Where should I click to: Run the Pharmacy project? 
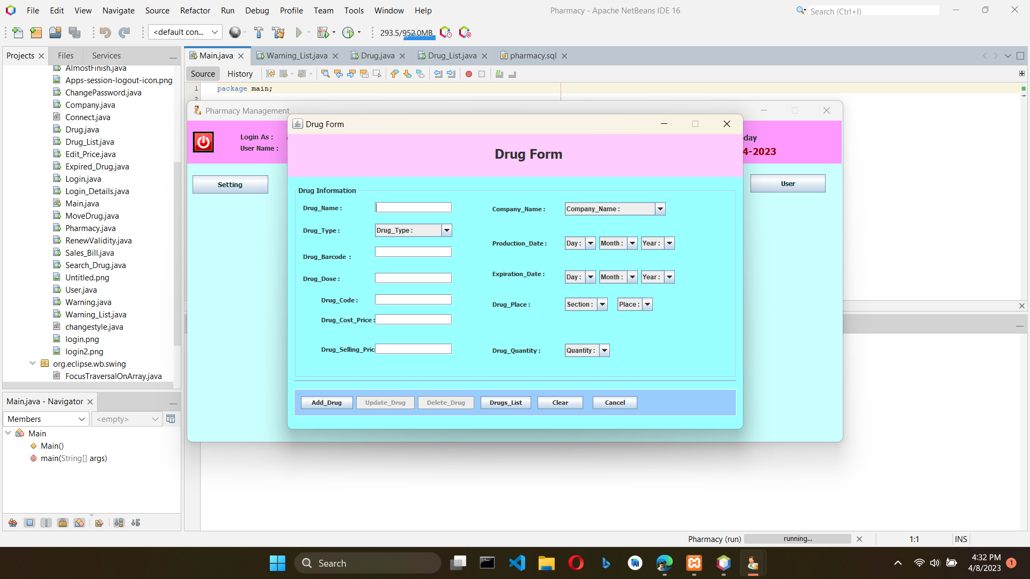coord(299,32)
